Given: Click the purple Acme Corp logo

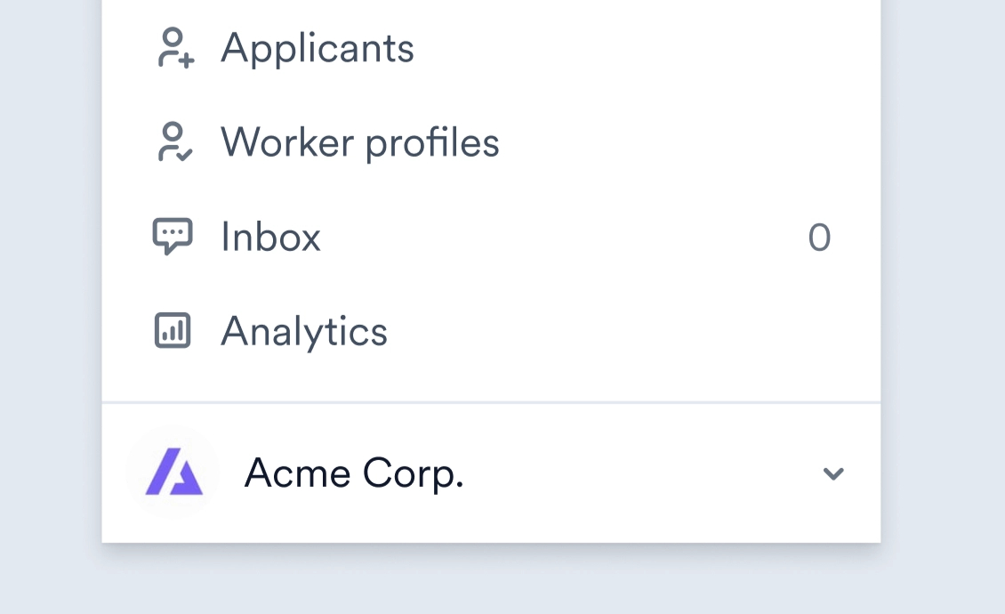Looking at the screenshot, I should click(173, 473).
